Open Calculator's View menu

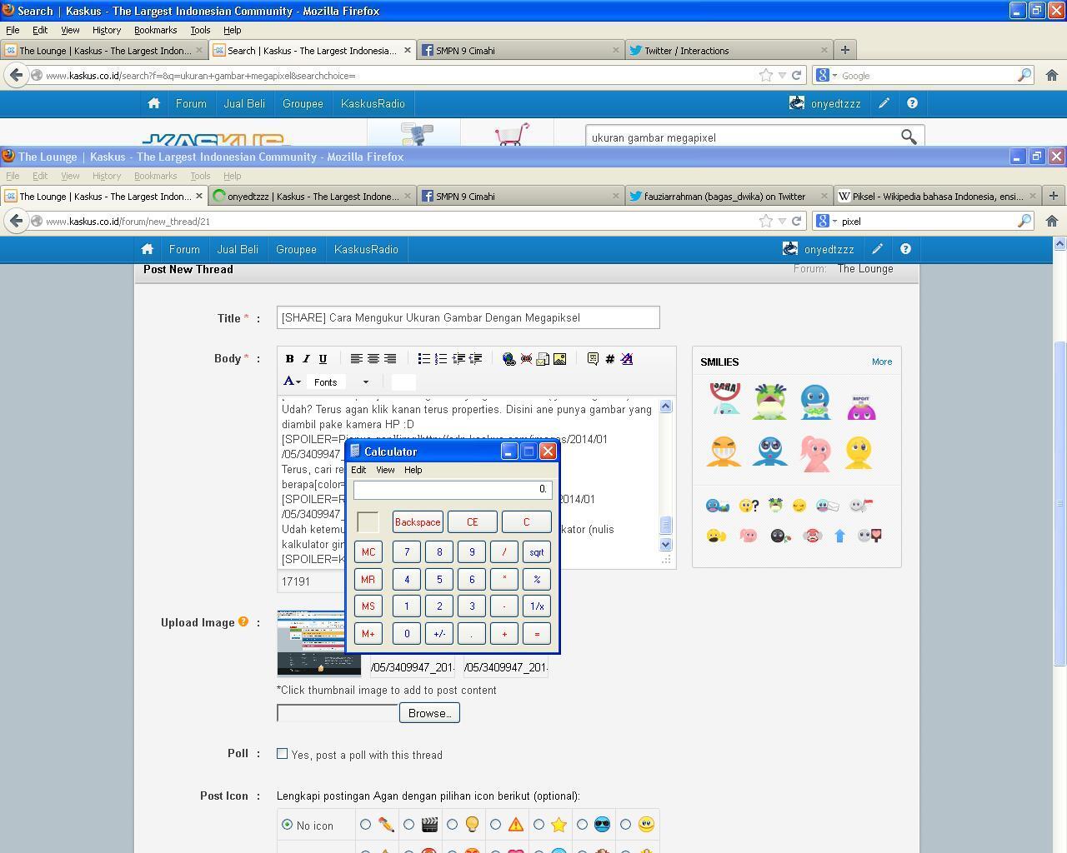click(385, 470)
